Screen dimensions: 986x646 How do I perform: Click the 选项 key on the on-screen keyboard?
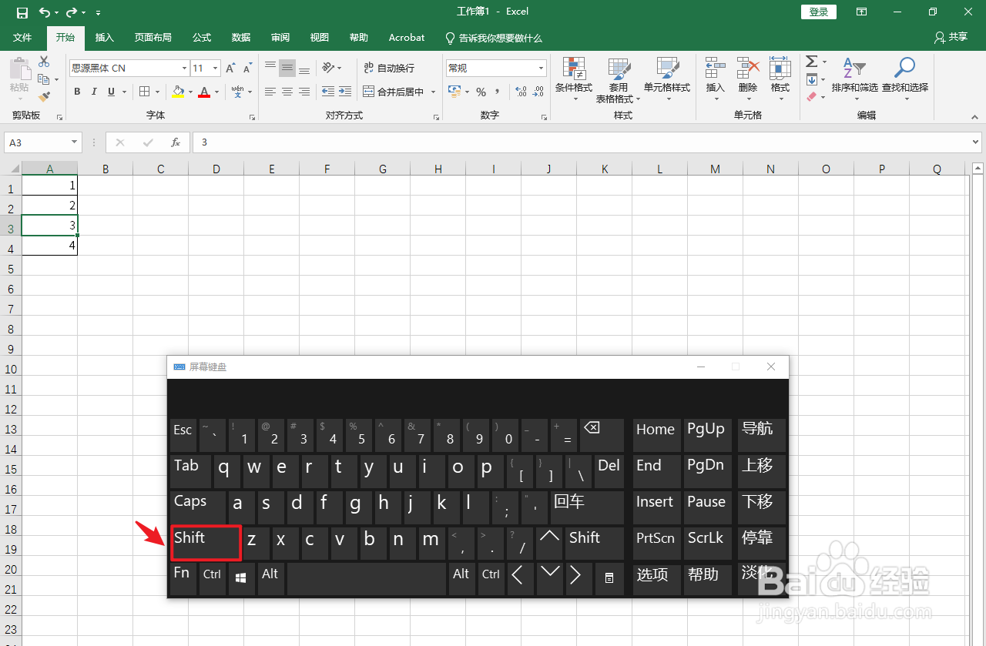pyautogui.click(x=657, y=579)
